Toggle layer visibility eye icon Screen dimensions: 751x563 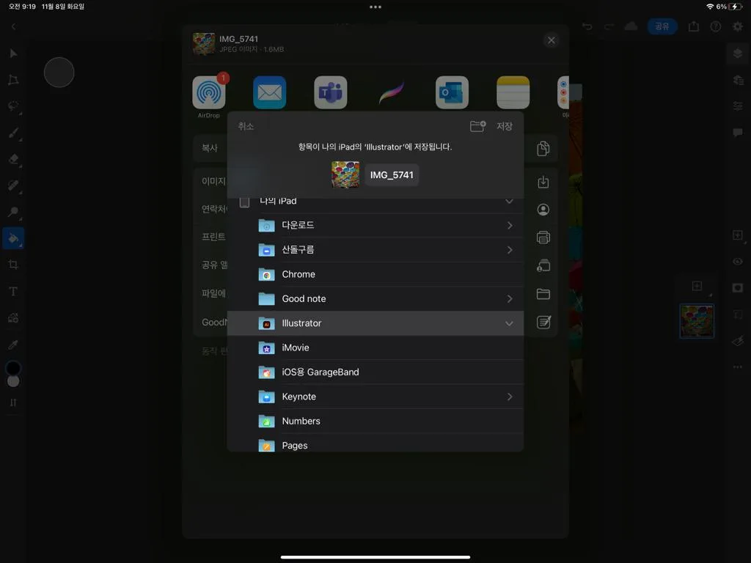(738, 262)
